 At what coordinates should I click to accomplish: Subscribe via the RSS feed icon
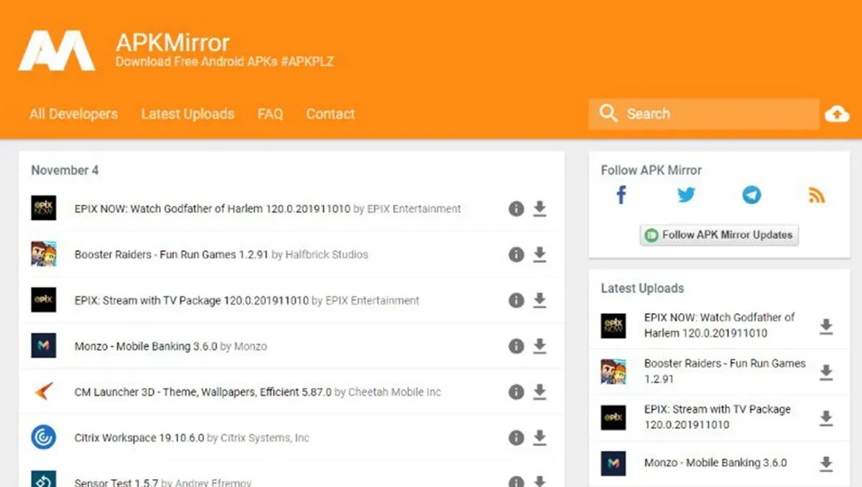pyautogui.click(x=817, y=195)
